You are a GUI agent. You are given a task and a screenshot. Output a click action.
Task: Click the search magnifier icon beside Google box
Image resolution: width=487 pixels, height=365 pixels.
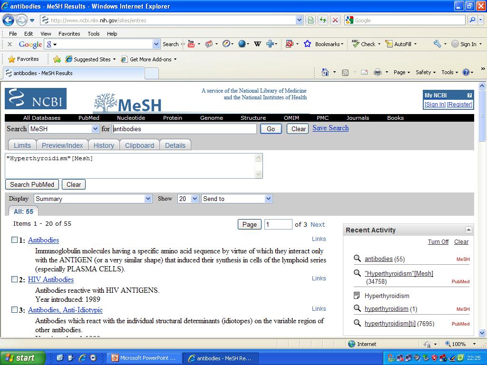click(472, 20)
